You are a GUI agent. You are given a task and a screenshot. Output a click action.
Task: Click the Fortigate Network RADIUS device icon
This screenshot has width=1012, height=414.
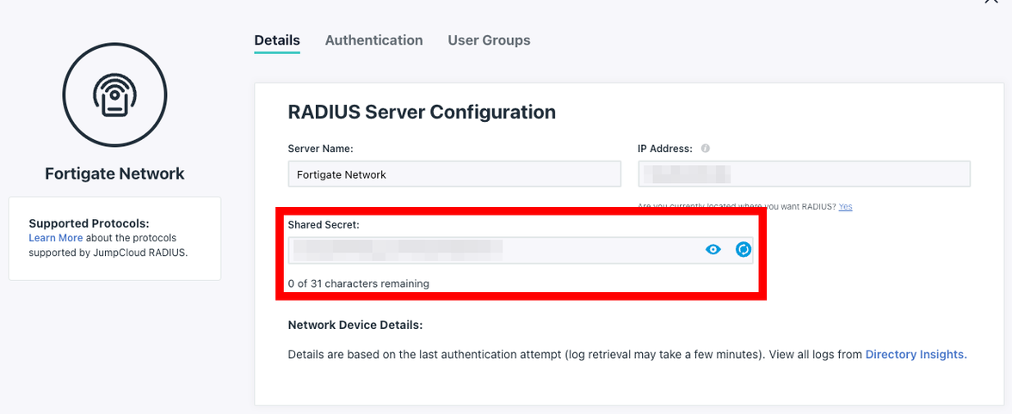point(115,94)
